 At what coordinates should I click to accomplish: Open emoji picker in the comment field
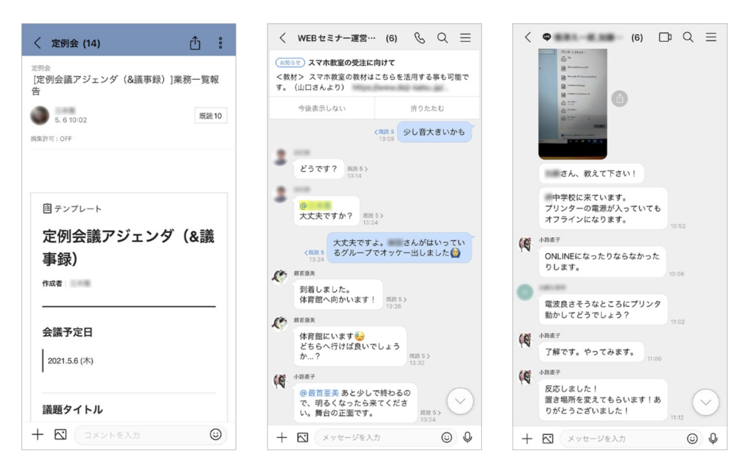coord(215,434)
